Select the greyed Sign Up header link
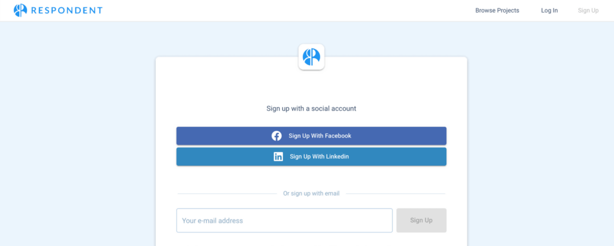This screenshot has width=614, height=246. [x=588, y=11]
